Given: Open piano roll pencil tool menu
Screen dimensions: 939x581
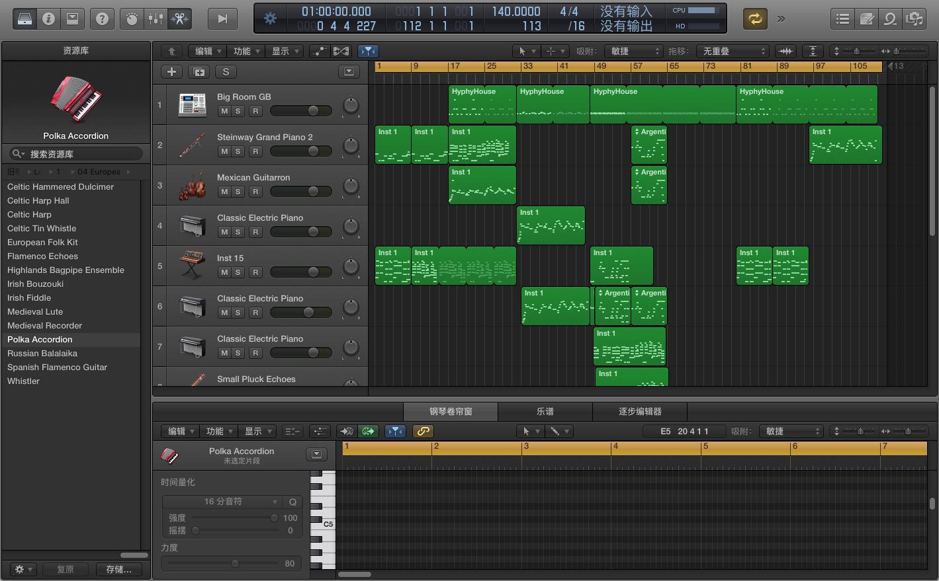Looking at the screenshot, I should pyautogui.click(x=560, y=431).
